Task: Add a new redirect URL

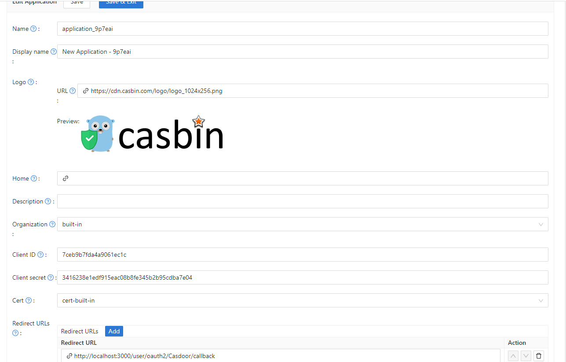Action: (113, 331)
